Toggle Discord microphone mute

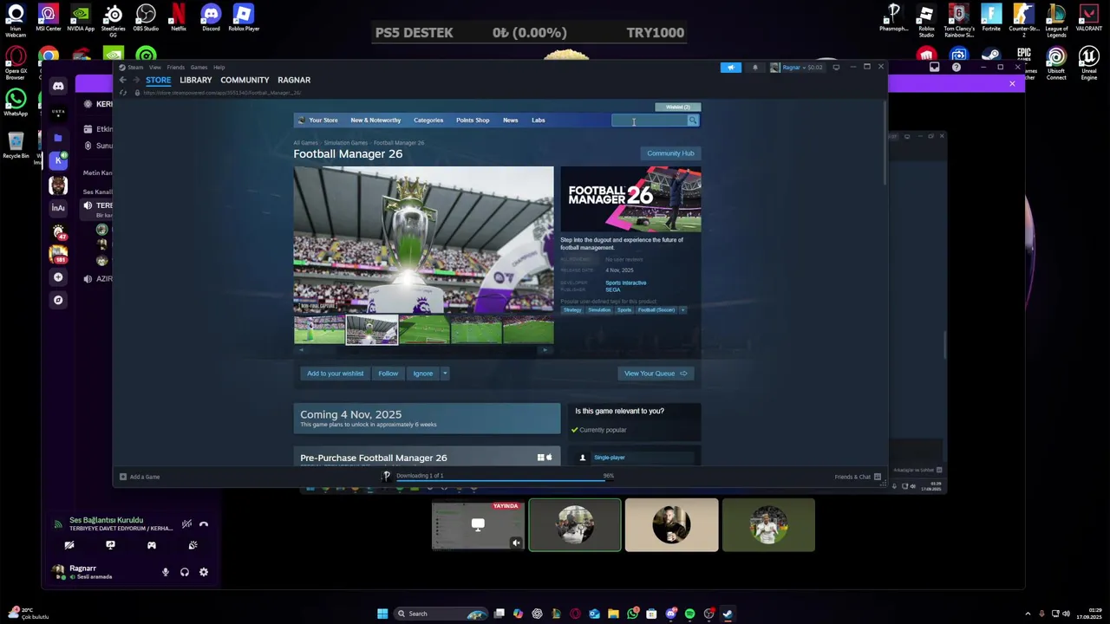(x=165, y=572)
